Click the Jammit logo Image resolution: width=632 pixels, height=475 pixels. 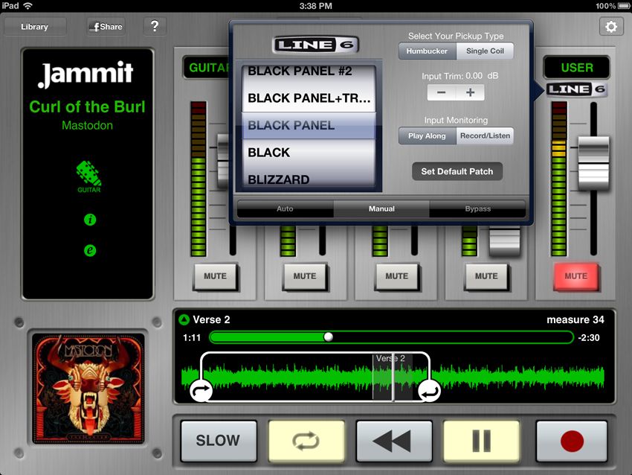[x=86, y=74]
